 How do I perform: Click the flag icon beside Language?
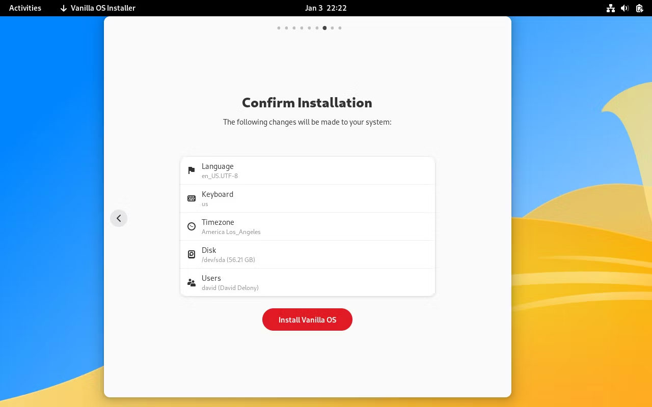[192, 170]
